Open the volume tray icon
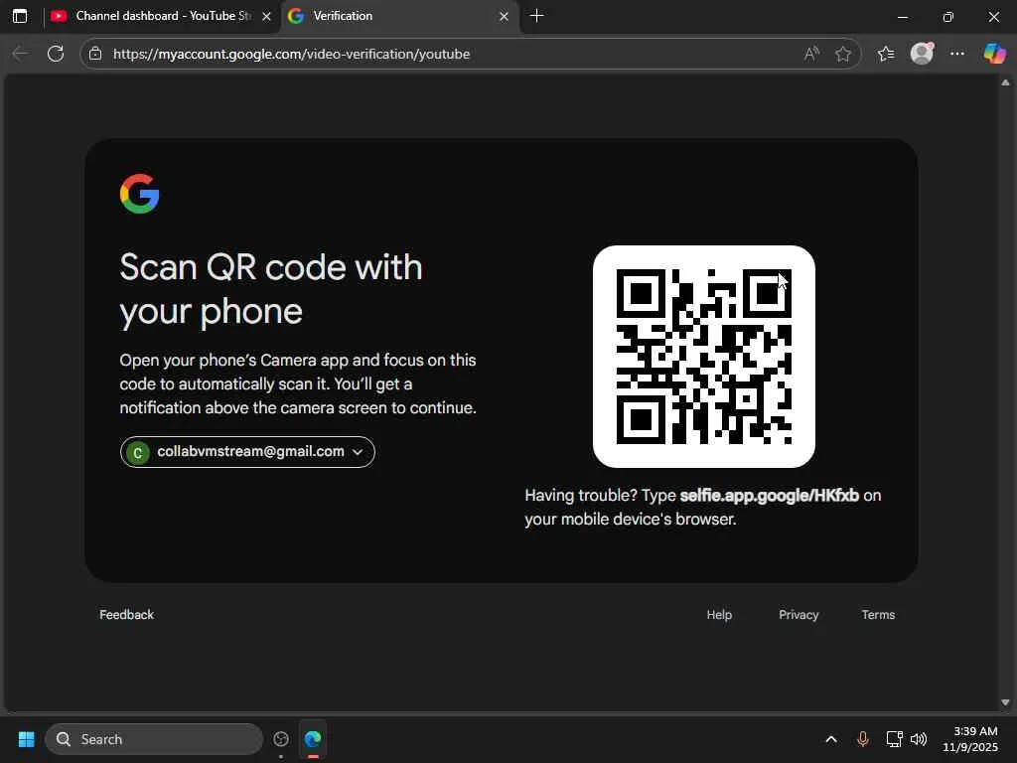Viewport: 1017px width, 763px height. coord(919,739)
